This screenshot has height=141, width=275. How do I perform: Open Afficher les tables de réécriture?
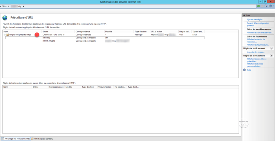point(256,41)
